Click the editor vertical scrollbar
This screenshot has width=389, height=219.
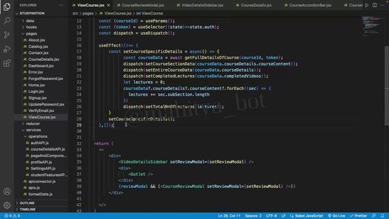387,86
